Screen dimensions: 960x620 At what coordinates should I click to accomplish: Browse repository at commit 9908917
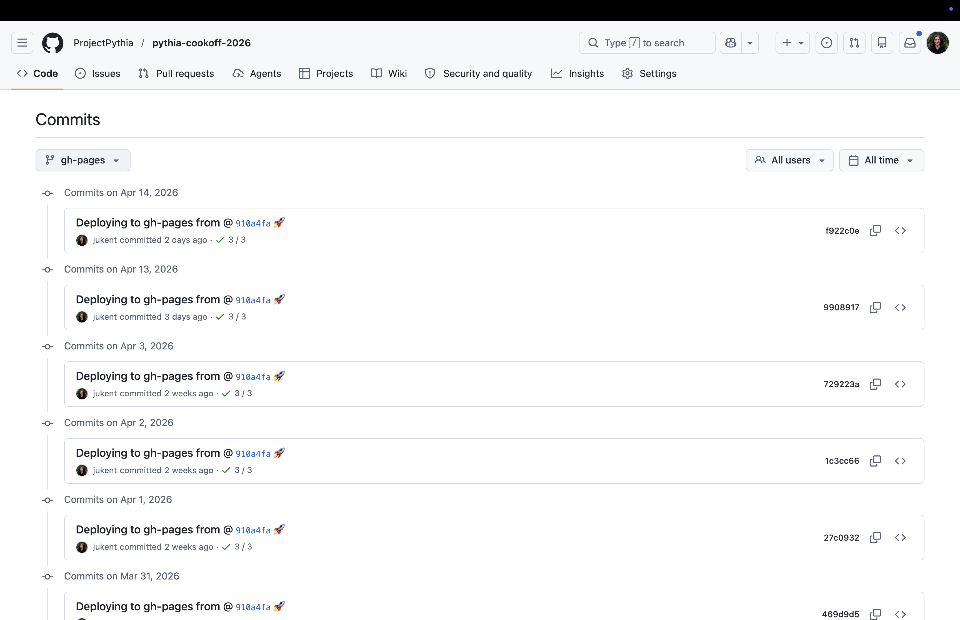tap(900, 308)
